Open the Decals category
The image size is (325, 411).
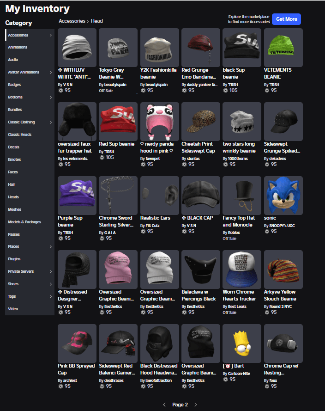point(14,147)
